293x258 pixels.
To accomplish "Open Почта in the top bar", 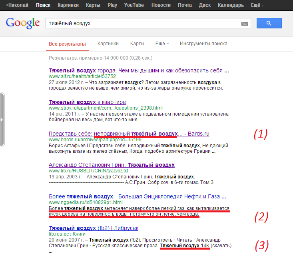I will 185,5.
